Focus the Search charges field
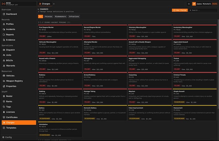The height and width of the screenshot is (141, 219). (203, 10)
